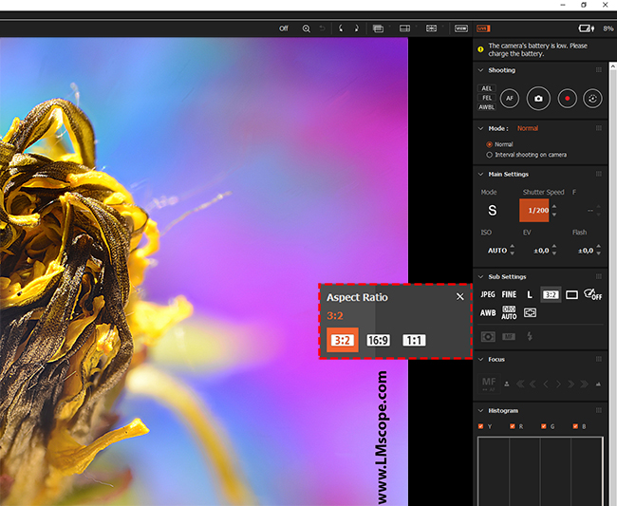Image resolution: width=617 pixels, height=506 pixels.
Task: Open AWB white balance setting
Action: (x=487, y=312)
